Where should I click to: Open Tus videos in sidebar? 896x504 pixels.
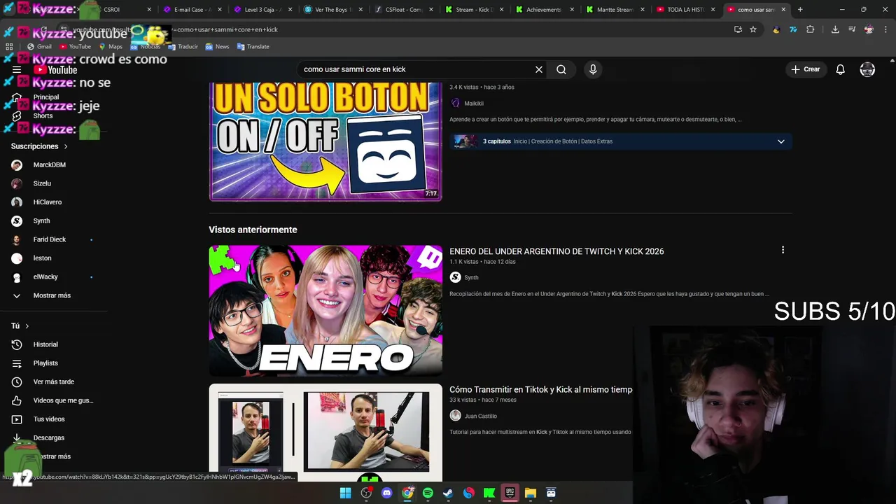(x=49, y=419)
